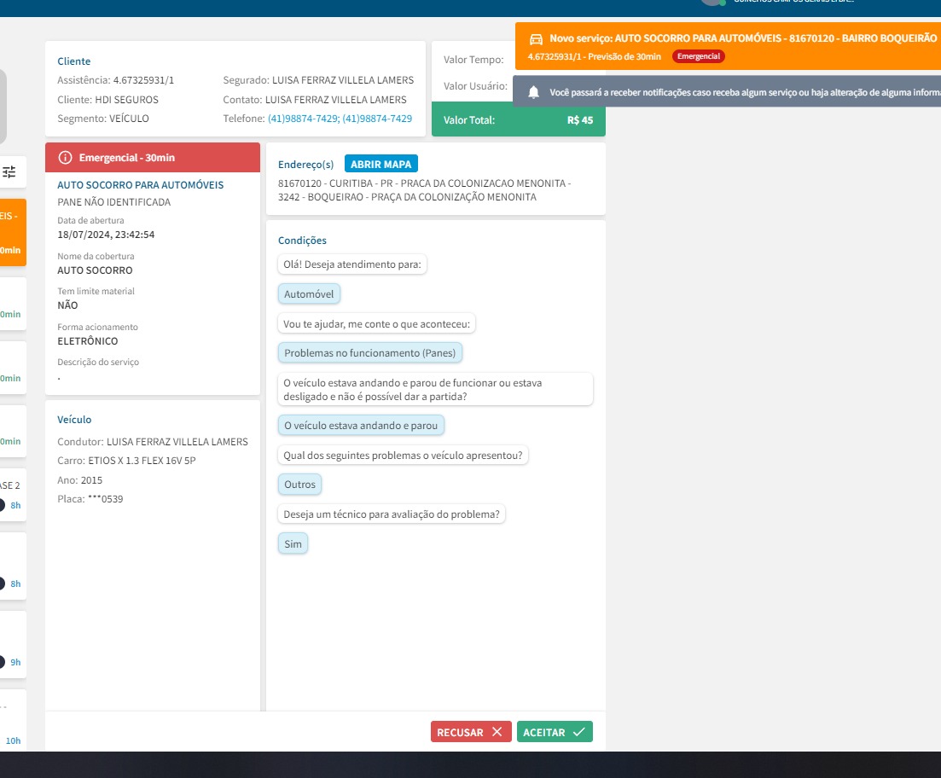Click the Ano: 2015 text
The width and height of the screenshot is (941, 778).
[x=80, y=480]
